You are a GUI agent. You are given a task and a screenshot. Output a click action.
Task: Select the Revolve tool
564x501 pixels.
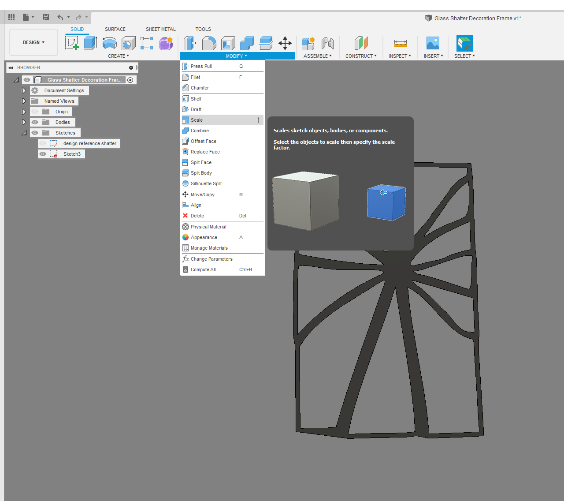click(x=109, y=43)
